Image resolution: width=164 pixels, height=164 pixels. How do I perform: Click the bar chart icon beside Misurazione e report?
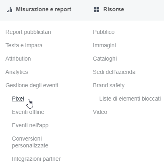10,10
